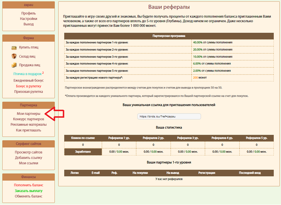
Task: Open the Купить птиц page
Action: pyautogui.click(x=29, y=47)
